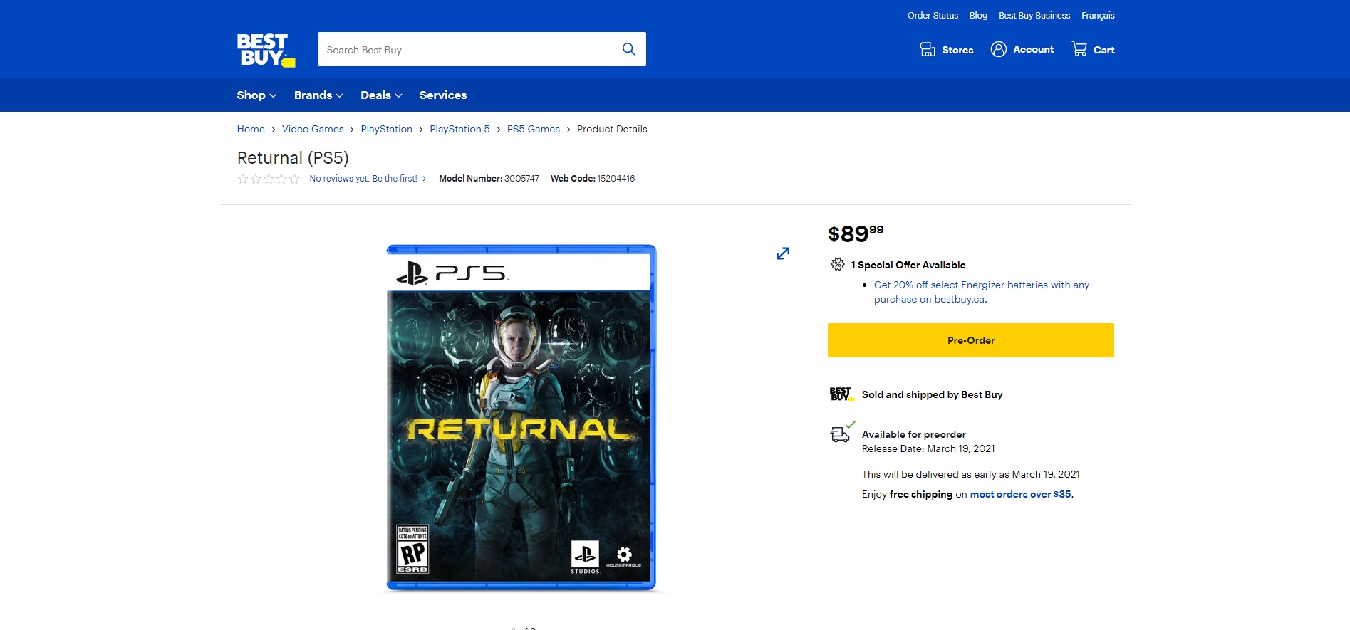
Task: Open the Deals dropdown menu
Action: 381,95
